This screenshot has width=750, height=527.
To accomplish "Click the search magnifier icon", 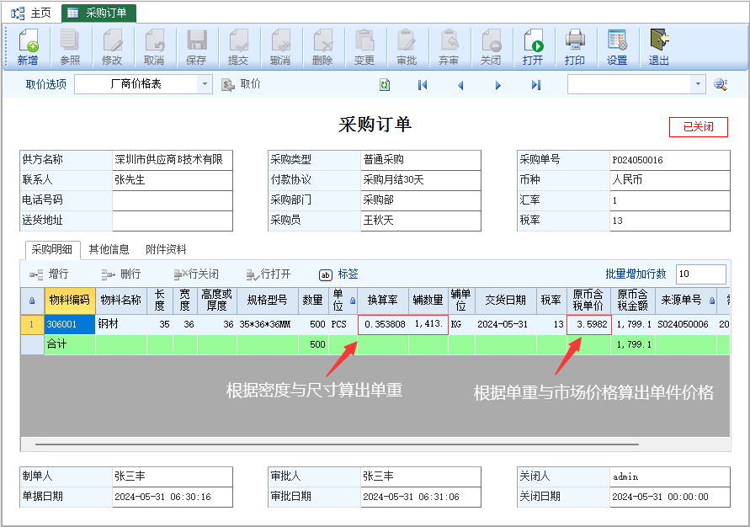I will (721, 85).
